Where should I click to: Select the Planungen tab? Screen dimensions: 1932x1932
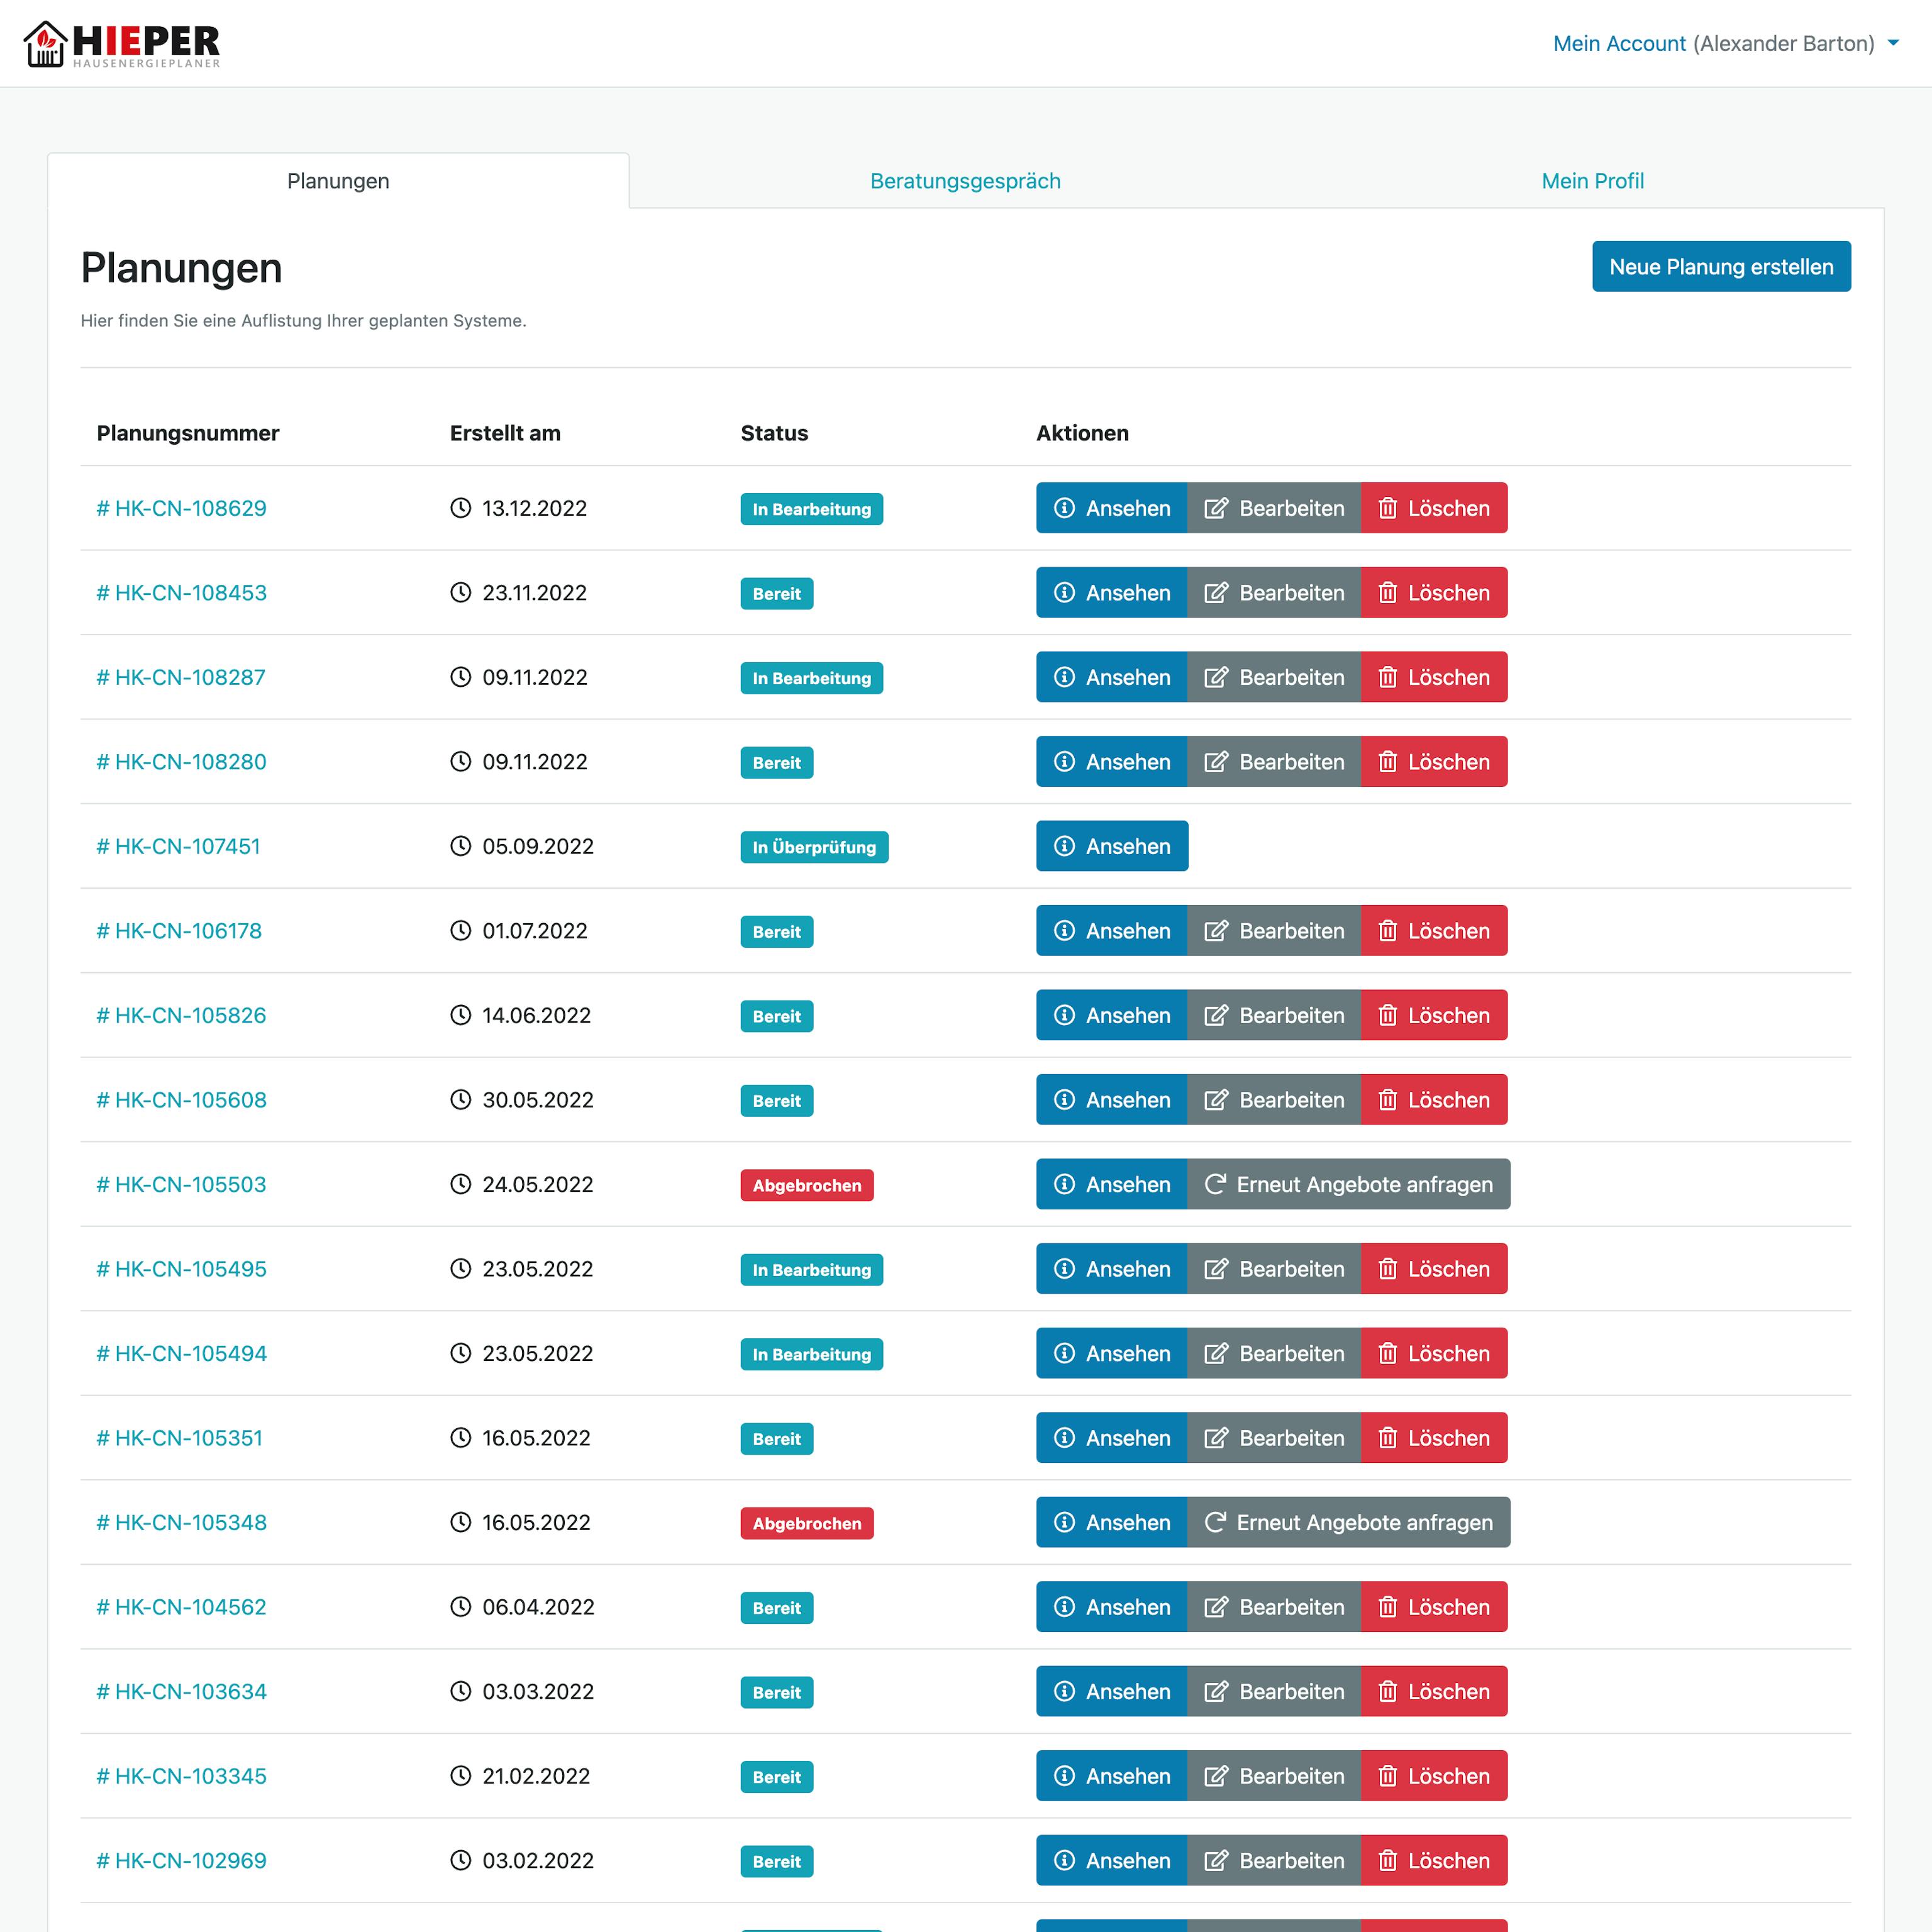(x=338, y=181)
